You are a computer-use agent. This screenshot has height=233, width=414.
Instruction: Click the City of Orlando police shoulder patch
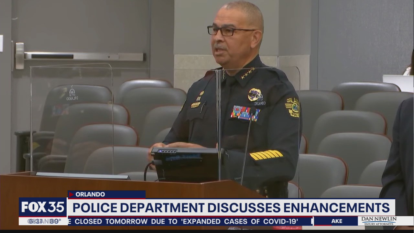(x=293, y=107)
